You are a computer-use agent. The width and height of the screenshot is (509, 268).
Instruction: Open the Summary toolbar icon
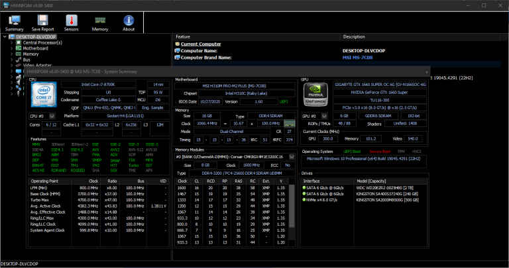[14, 22]
